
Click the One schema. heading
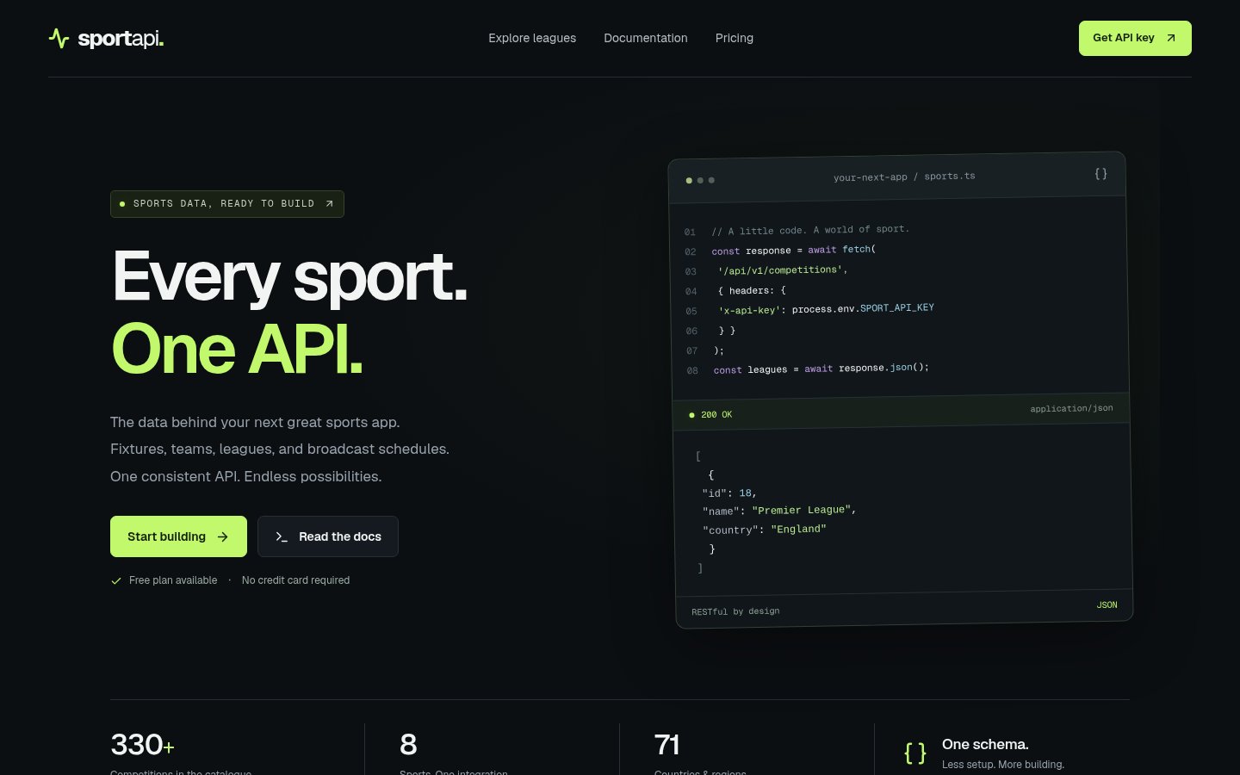(x=985, y=745)
